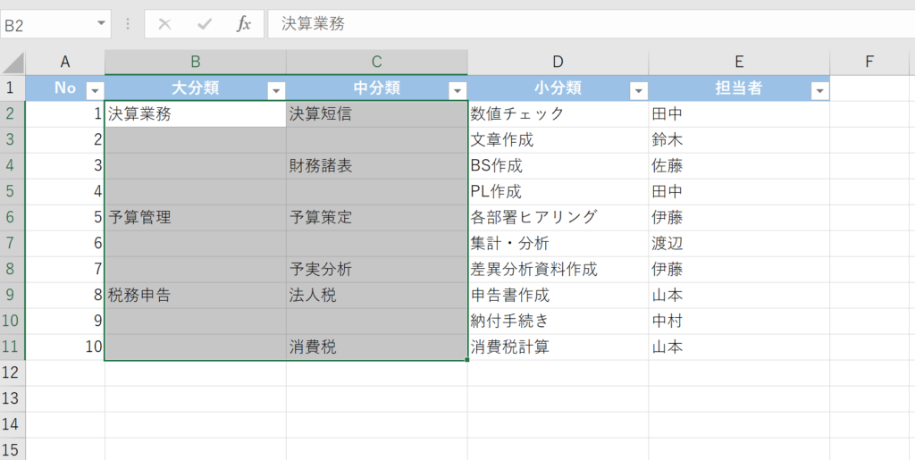The width and height of the screenshot is (915, 460).
Task: Select row 13 header
Action: click(13, 398)
